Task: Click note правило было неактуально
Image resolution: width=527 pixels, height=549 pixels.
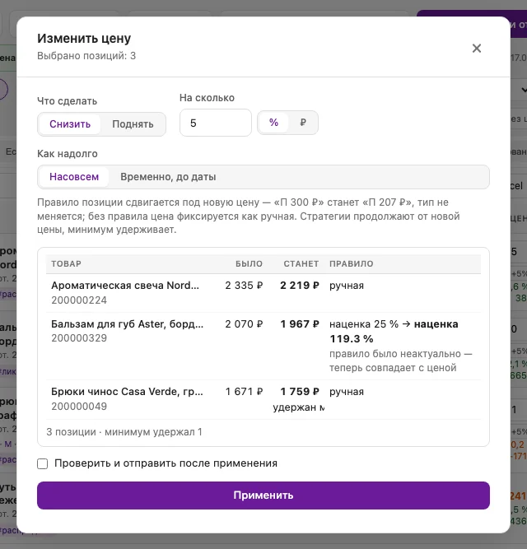Action: 400,361
